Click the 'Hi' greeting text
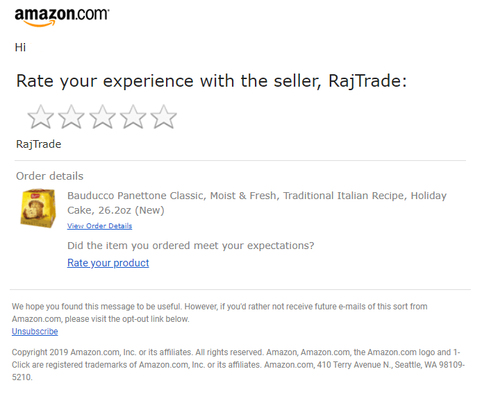Screen dimensions: 482x419 pos(20,48)
